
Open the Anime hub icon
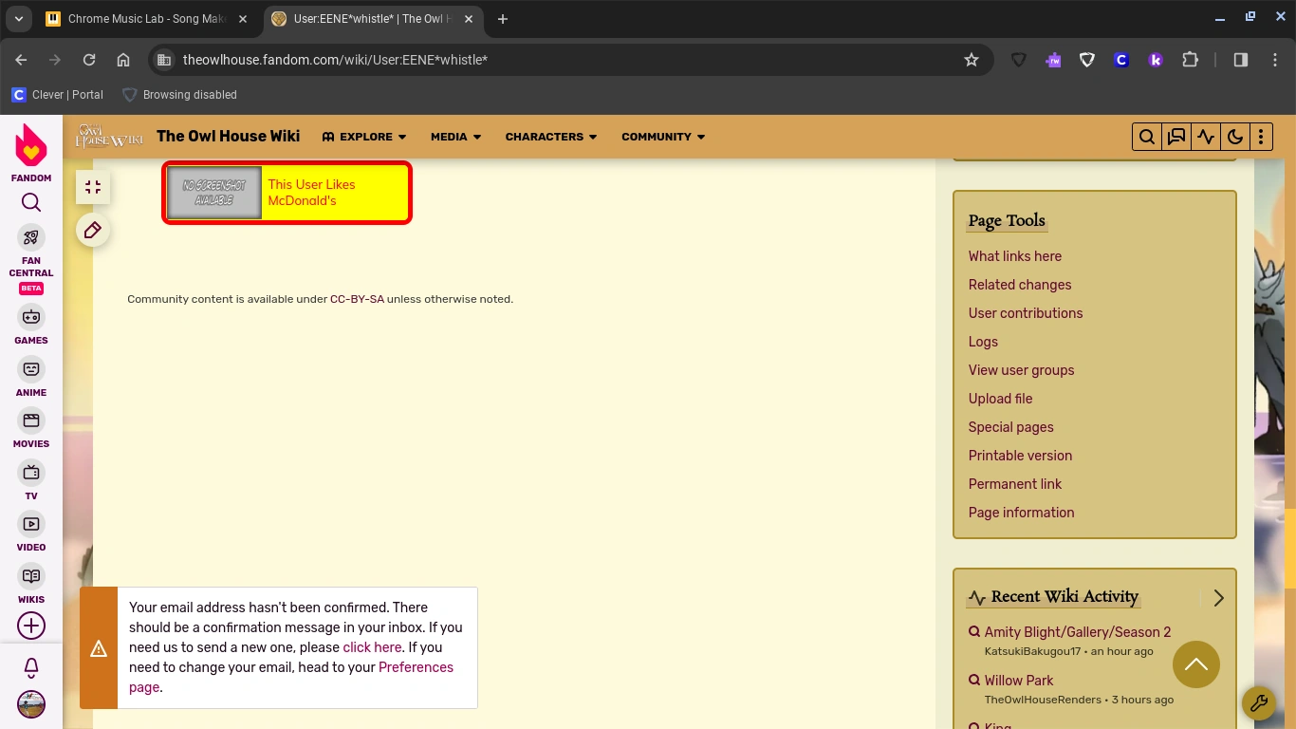(30, 369)
